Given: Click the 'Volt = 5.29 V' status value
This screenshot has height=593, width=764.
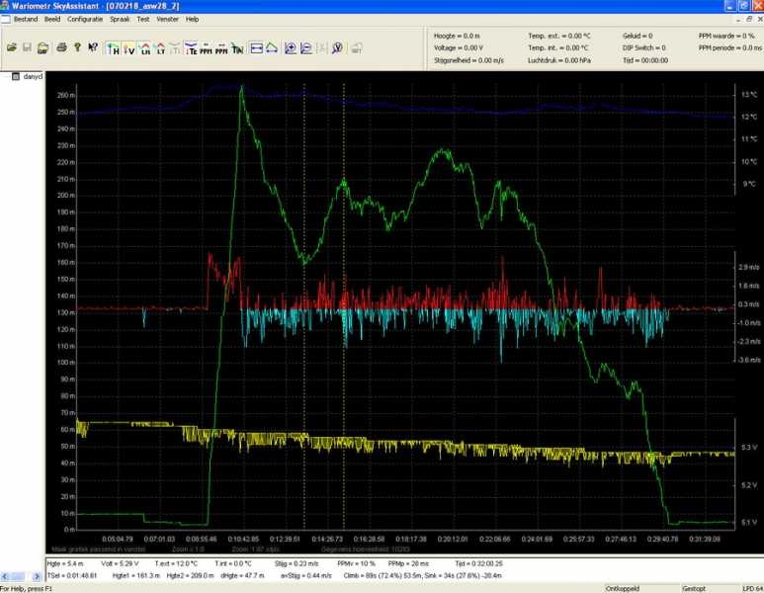Looking at the screenshot, I should (120, 563).
